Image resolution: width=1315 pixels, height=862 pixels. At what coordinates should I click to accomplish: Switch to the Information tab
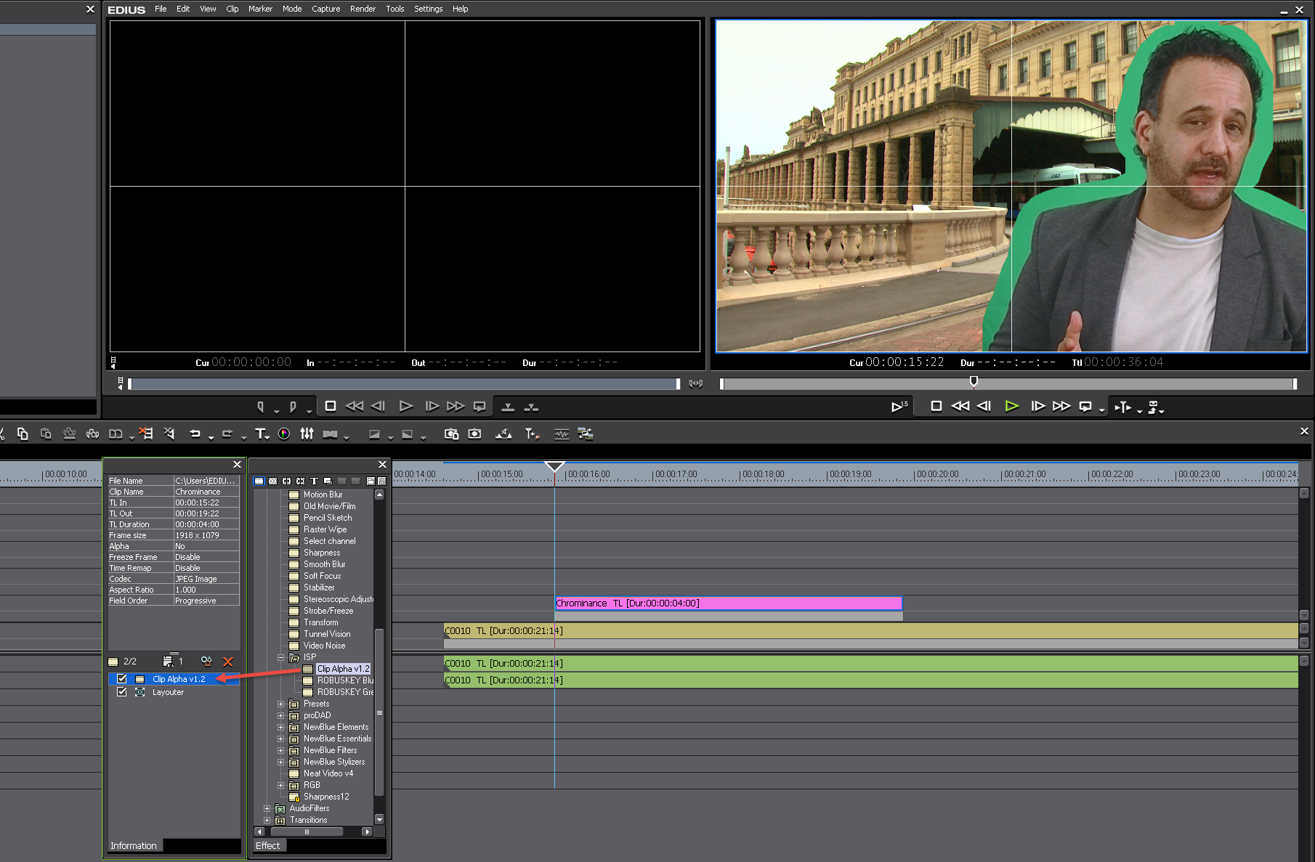click(x=134, y=845)
